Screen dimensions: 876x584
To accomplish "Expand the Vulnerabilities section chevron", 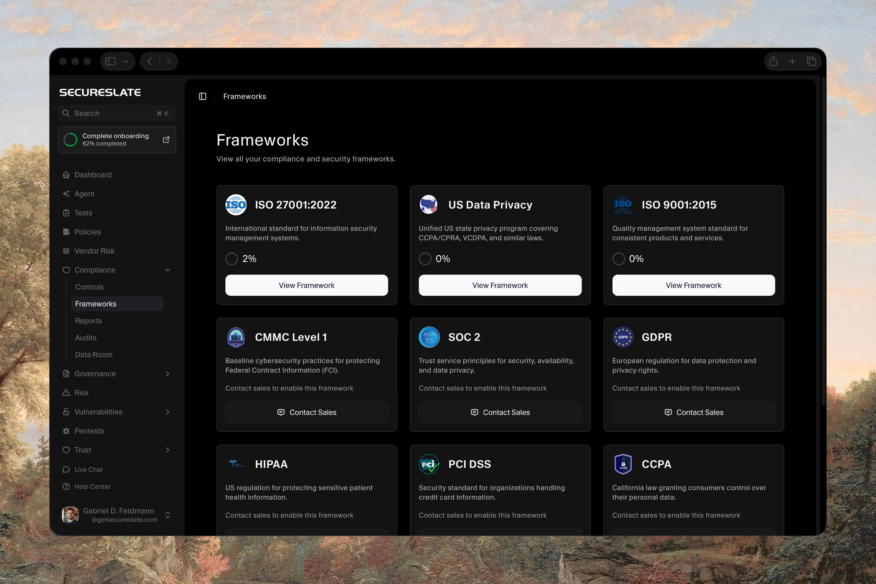I will (168, 412).
